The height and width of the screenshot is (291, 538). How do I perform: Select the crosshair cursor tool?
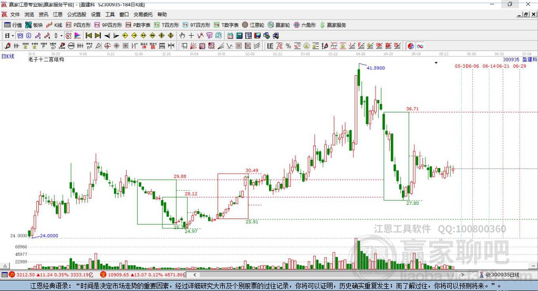point(191,36)
